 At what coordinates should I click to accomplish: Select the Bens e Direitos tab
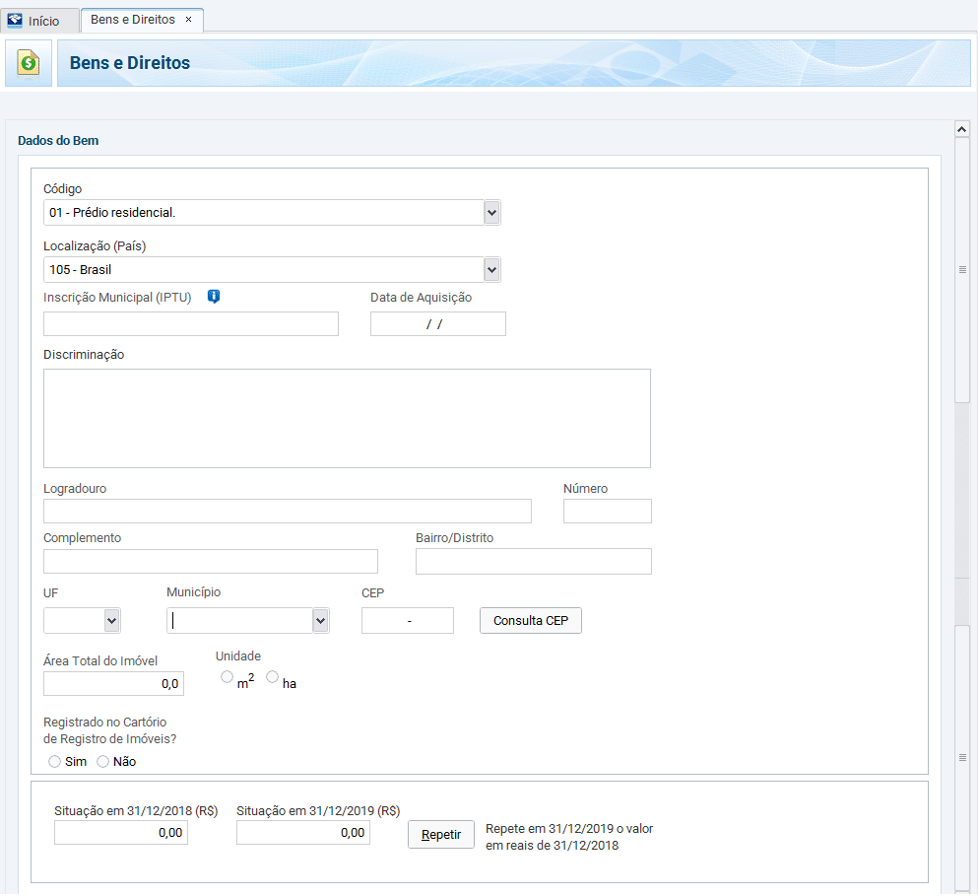[x=132, y=20]
